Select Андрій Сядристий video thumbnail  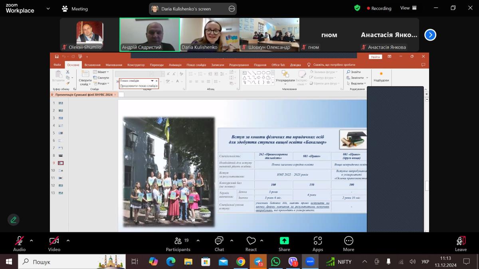(x=150, y=35)
